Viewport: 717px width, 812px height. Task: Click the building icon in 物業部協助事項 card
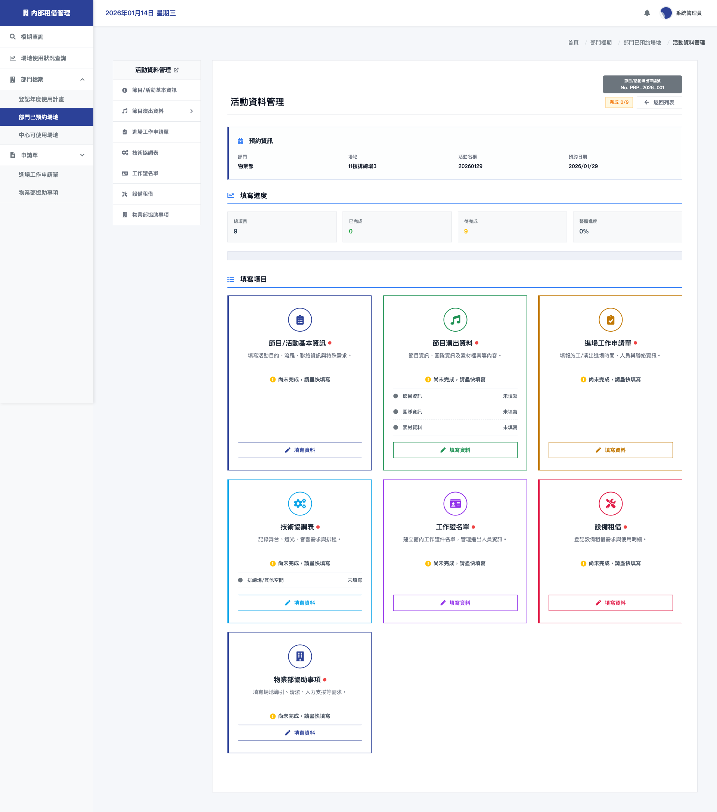pos(299,656)
